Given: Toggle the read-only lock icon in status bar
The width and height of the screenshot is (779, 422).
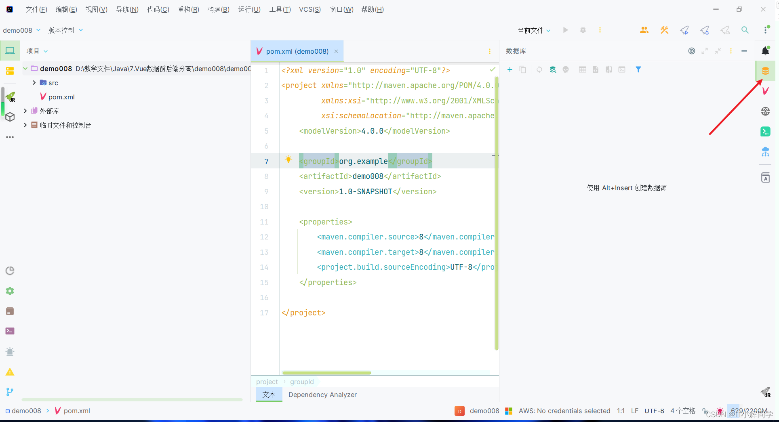Looking at the screenshot, I should 705,411.
